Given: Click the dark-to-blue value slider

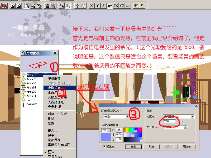Looking at the screenshot, I should (133, 140).
